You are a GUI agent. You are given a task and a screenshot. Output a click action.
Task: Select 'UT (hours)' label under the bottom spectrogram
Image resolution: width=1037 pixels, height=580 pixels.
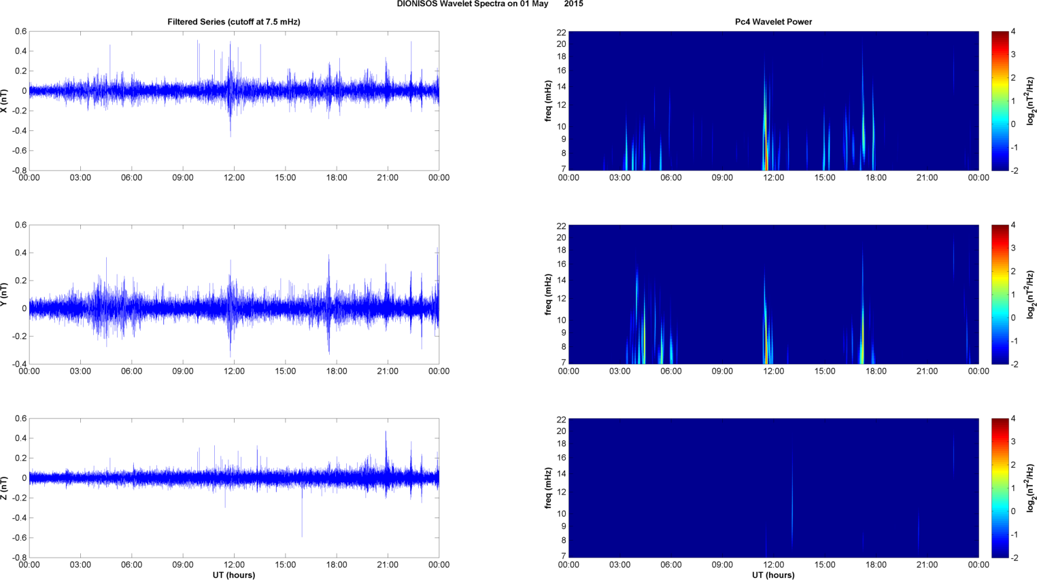tap(773, 575)
